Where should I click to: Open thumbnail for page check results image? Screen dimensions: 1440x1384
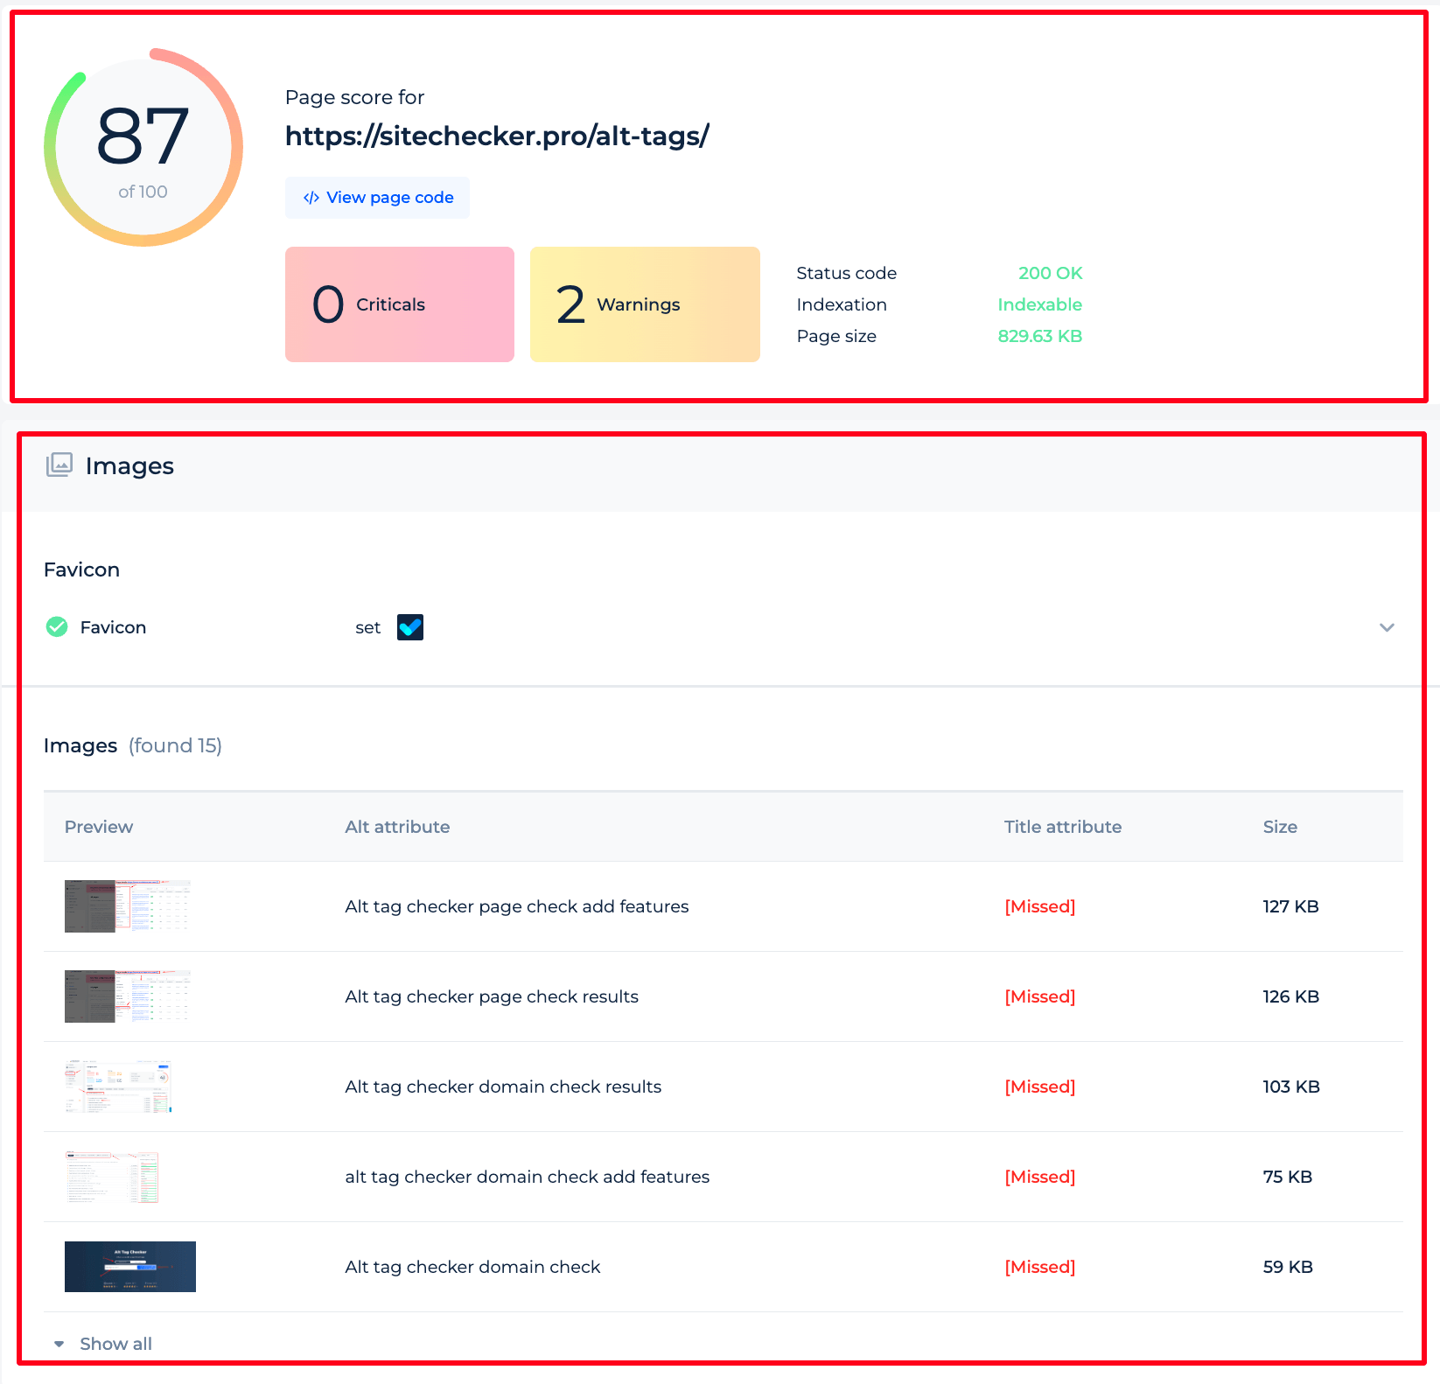pyautogui.click(x=128, y=996)
